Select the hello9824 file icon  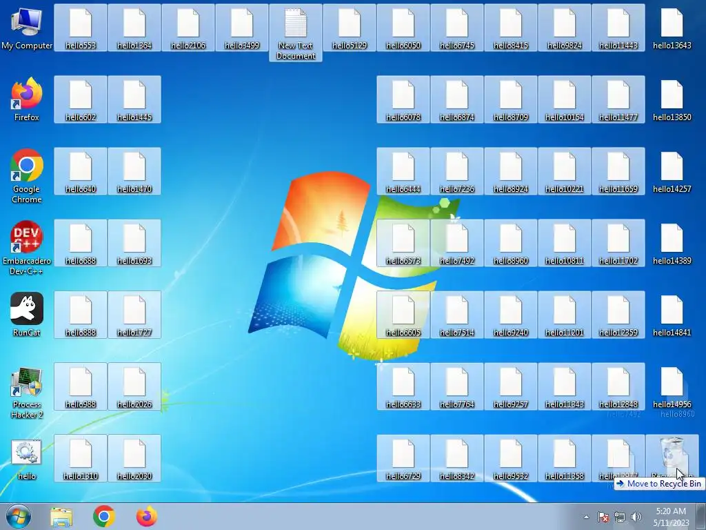coord(565,28)
